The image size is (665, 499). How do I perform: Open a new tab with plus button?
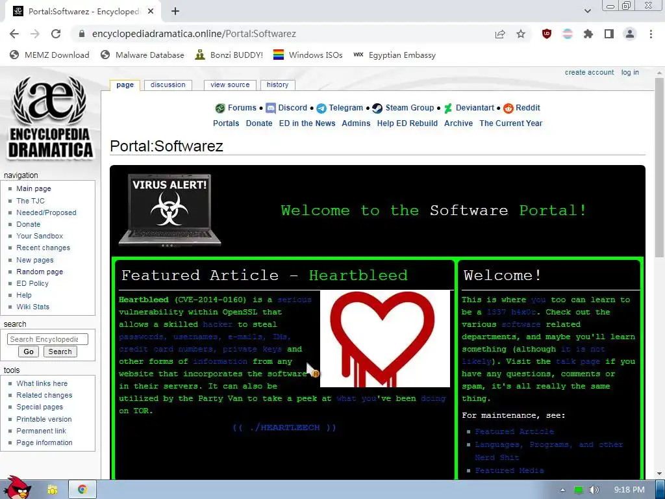(175, 12)
